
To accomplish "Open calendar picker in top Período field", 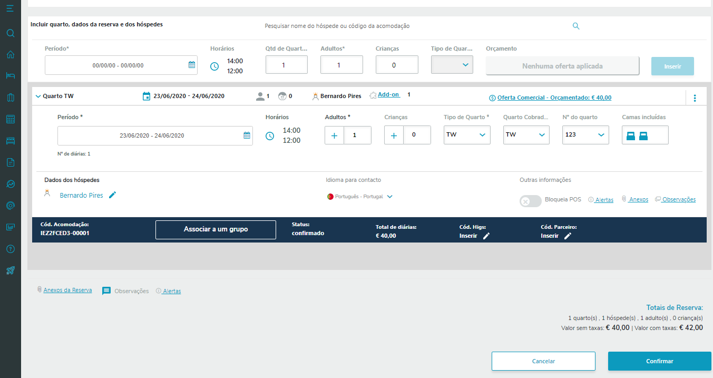I will 192,65.
